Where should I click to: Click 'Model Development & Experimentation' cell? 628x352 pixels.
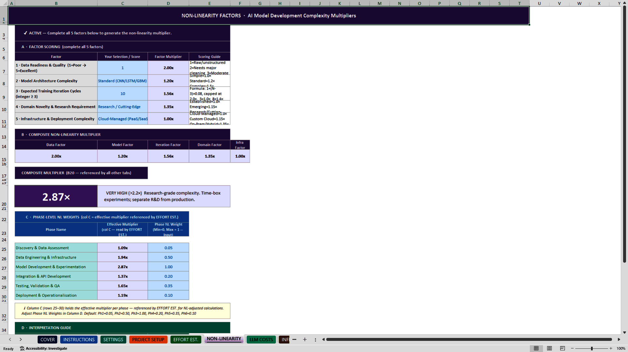click(56, 267)
